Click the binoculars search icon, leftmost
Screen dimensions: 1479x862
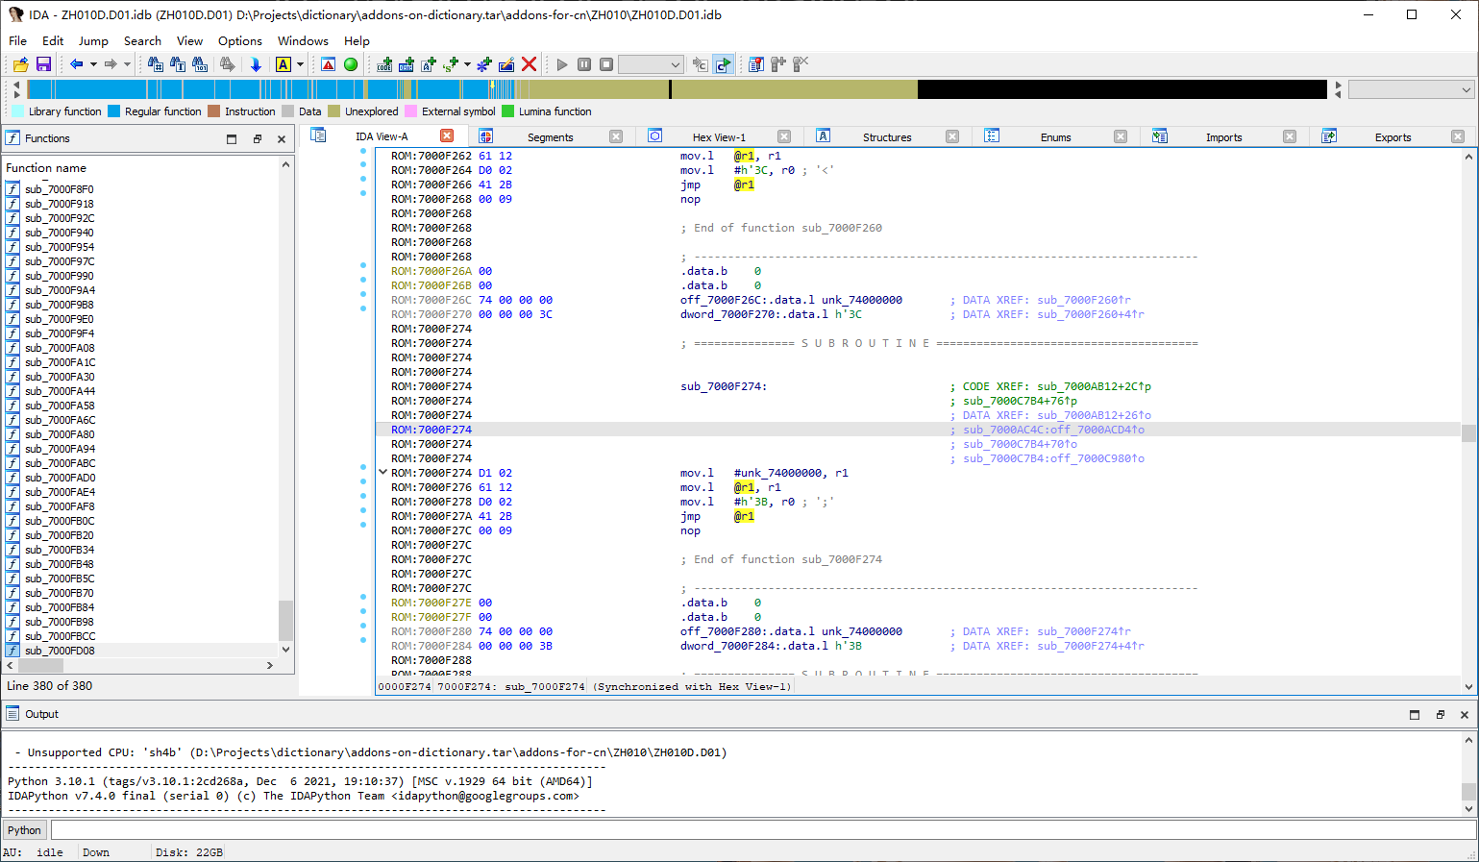click(x=155, y=64)
